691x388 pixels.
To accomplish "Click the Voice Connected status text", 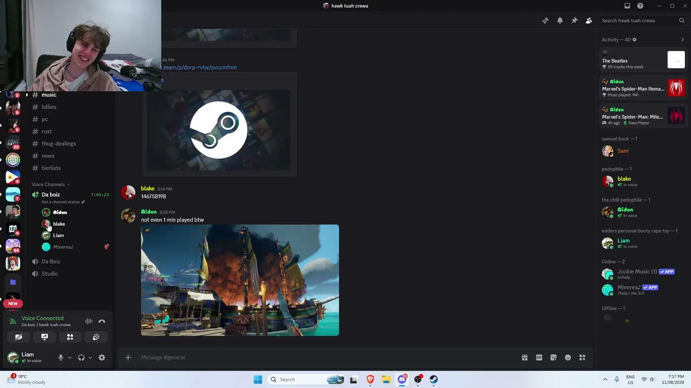I will pyautogui.click(x=42, y=318).
